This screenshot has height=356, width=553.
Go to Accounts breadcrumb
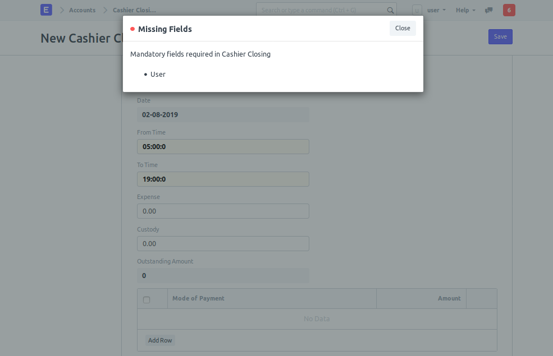pos(82,10)
